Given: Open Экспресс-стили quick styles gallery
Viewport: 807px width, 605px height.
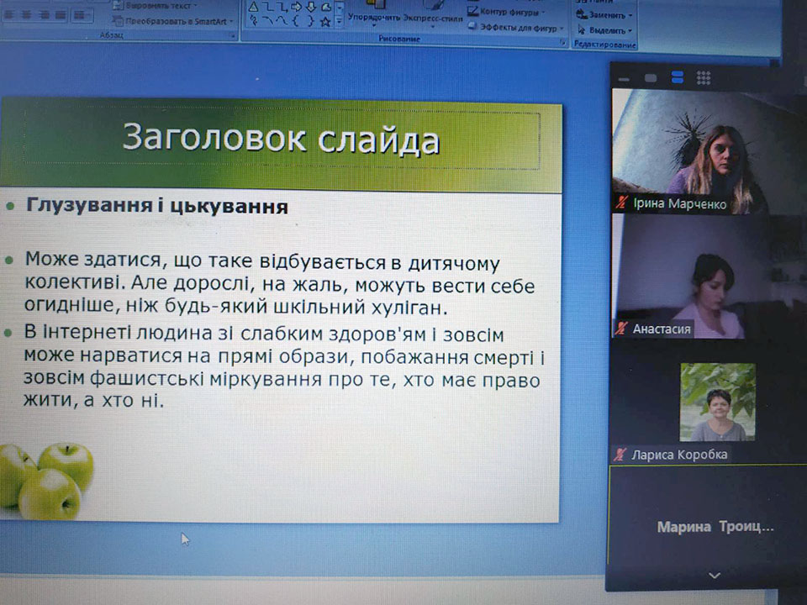Looking at the screenshot, I should (x=433, y=13).
